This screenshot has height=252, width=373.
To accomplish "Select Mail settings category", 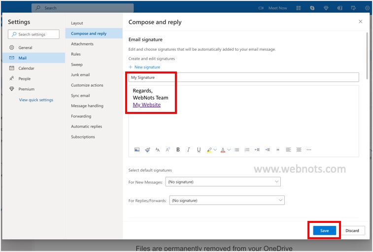I will [34, 58].
